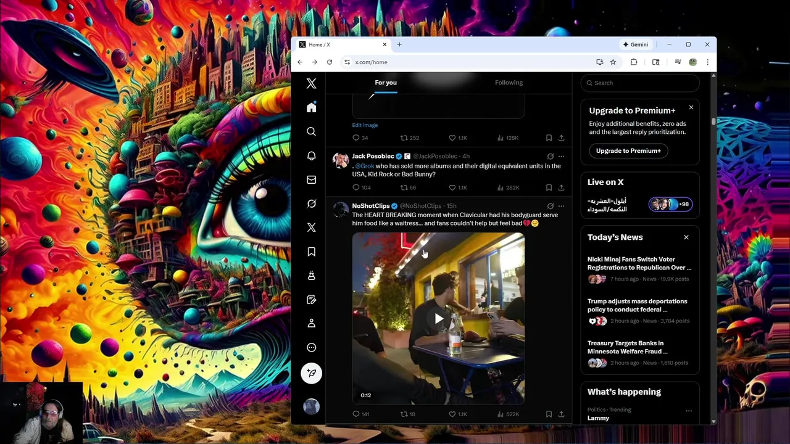Open the NoShotClips profile name

pos(370,206)
